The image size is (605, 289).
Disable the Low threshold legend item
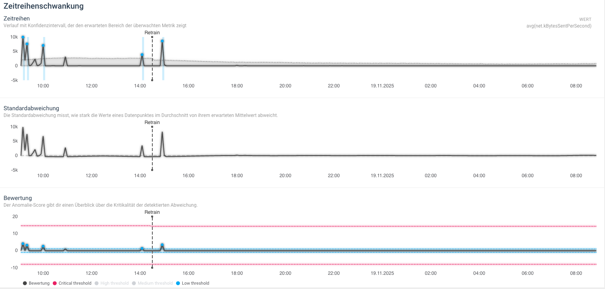tap(192, 283)
